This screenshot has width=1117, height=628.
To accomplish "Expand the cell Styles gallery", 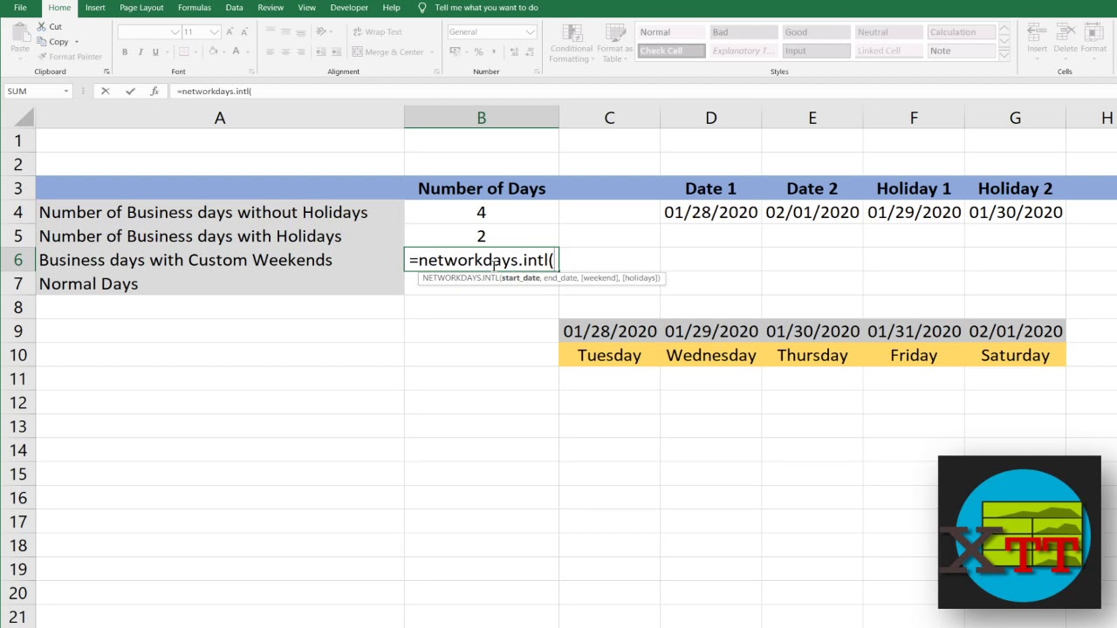I will tap(1004, 55).
